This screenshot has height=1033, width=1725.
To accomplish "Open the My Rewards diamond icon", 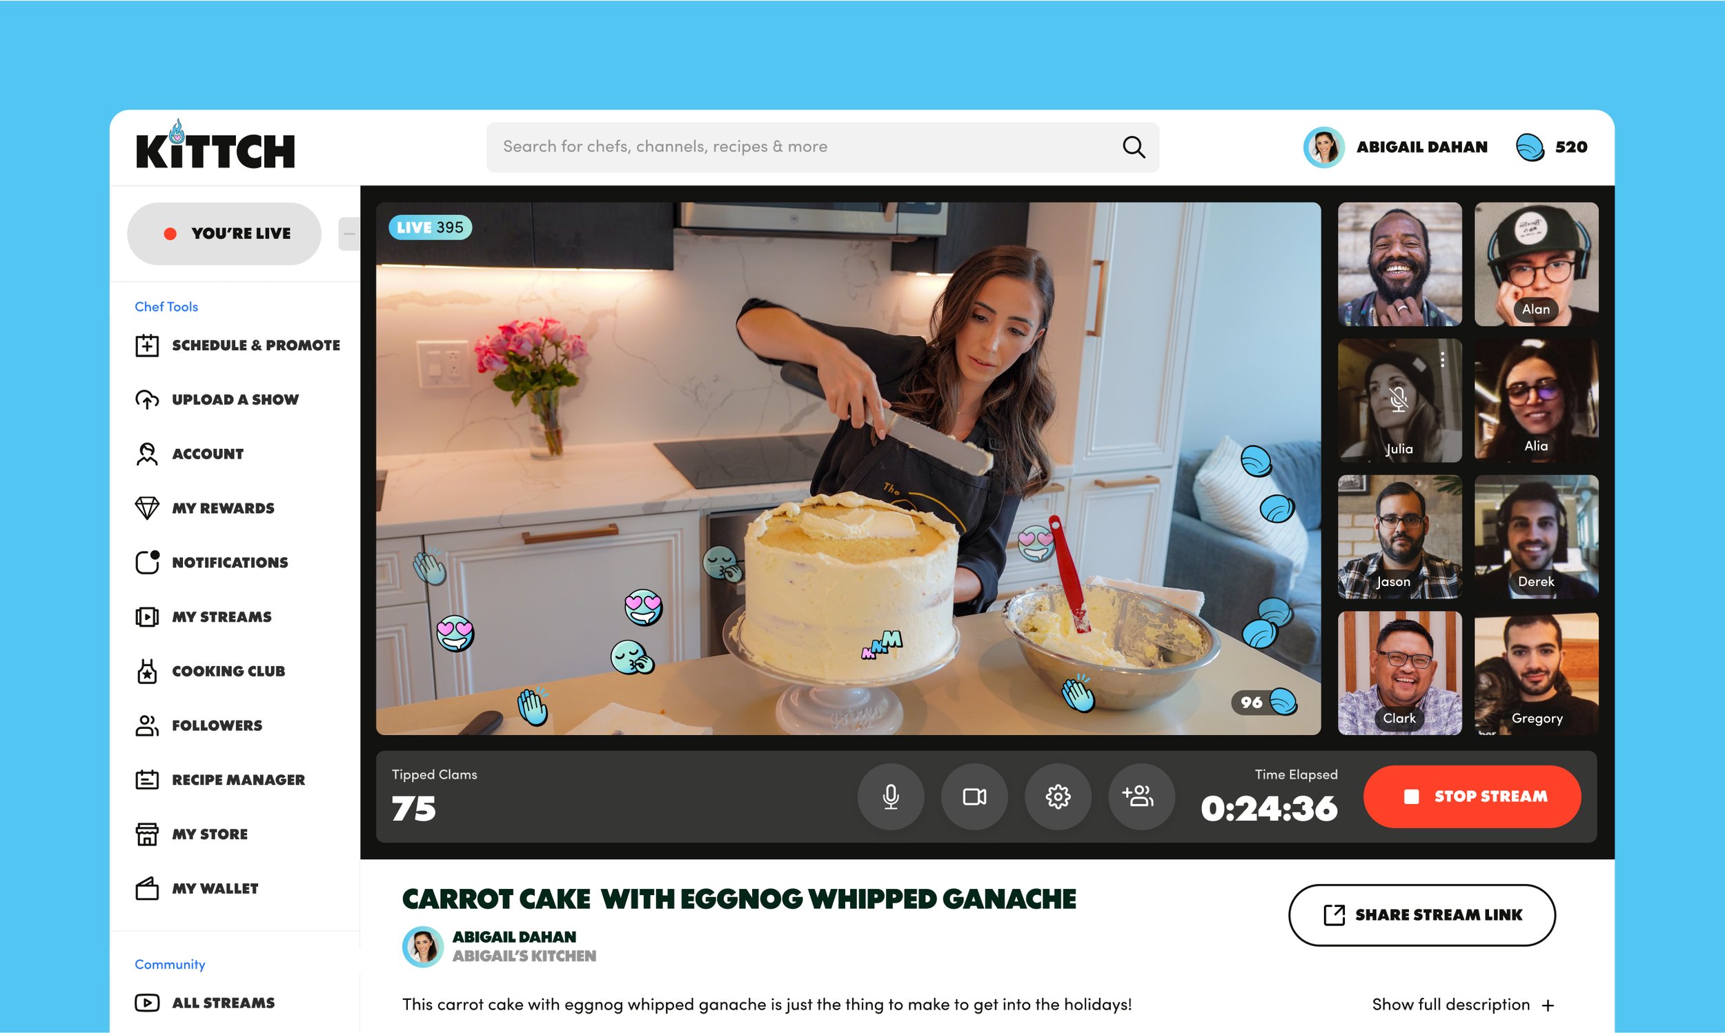I will tap(147, 508).
